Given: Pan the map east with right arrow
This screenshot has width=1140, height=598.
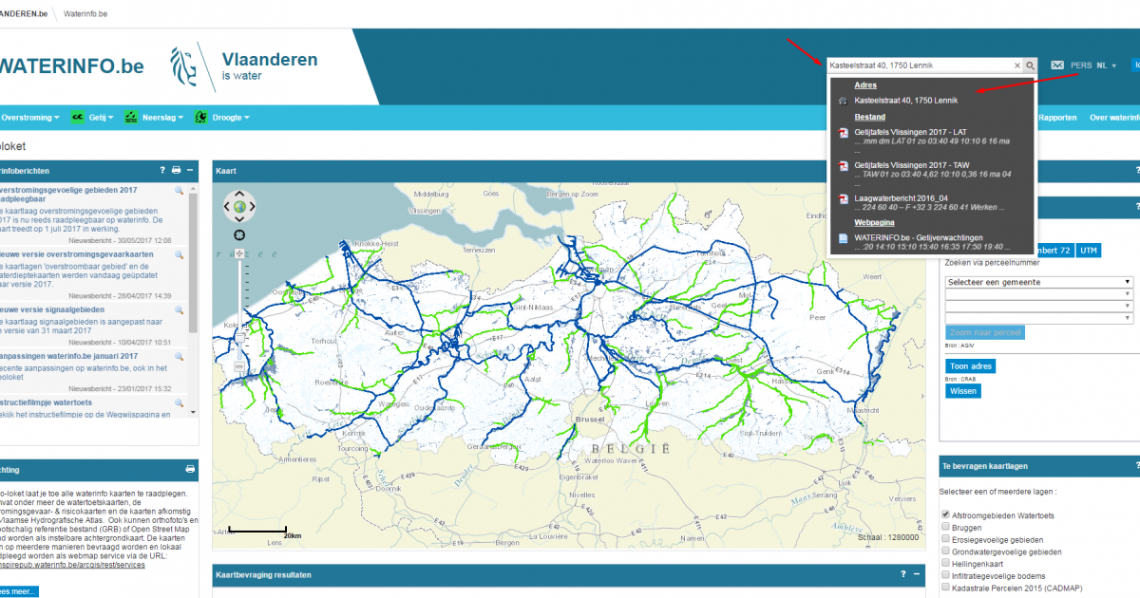Looking at the screenshot, I should pos(253,207).
